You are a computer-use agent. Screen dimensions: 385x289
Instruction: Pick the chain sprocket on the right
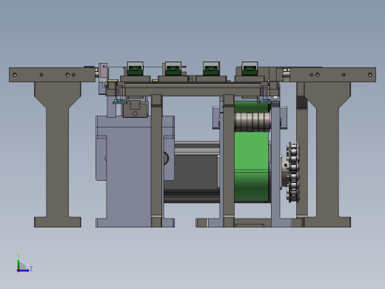pyautogui.click(x=293, y=172)
